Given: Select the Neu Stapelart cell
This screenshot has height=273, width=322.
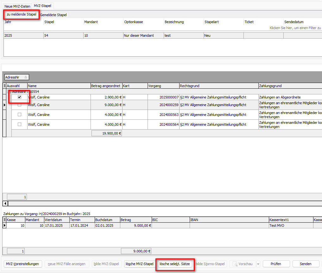Looking at the screenshot, I should [224, 35].
